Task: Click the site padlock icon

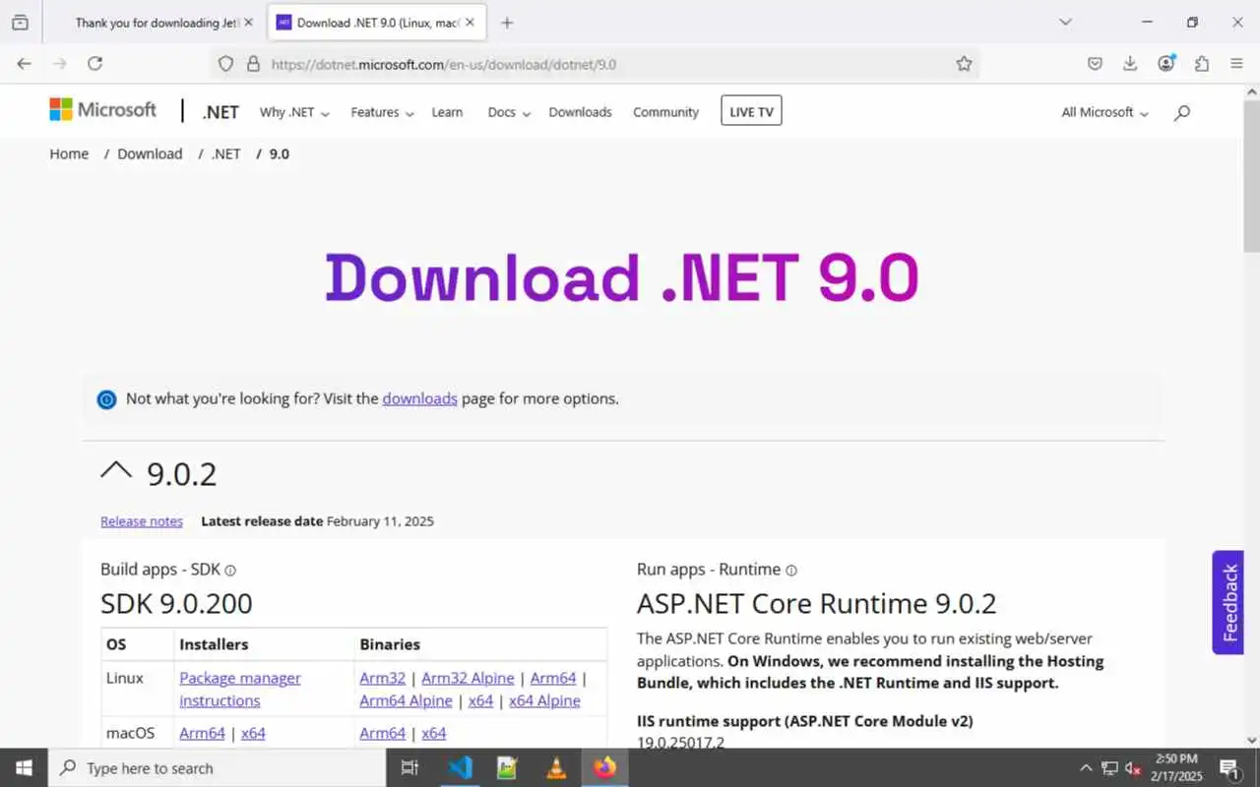Action: 253,64
